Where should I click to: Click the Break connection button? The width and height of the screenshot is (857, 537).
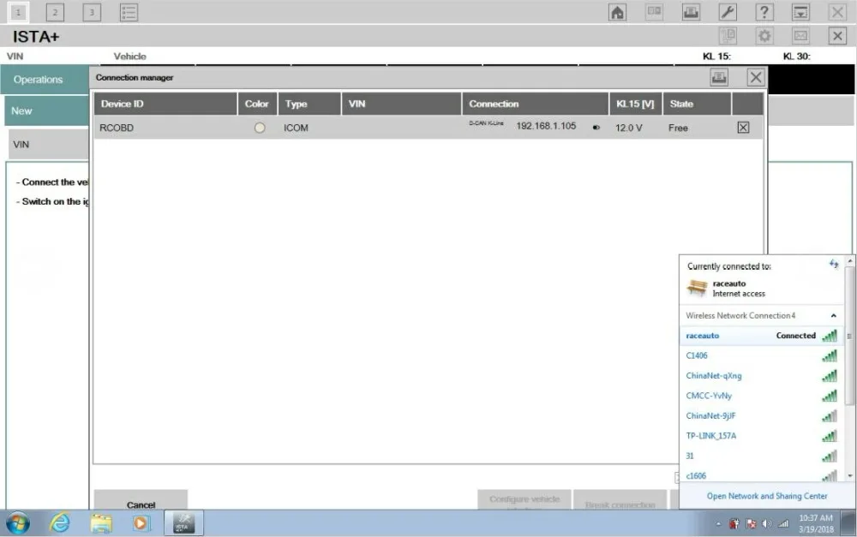tap(620, 501)
